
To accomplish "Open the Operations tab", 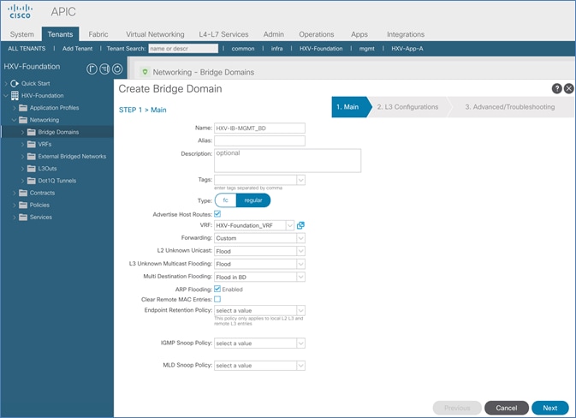I will click(317, 34).
